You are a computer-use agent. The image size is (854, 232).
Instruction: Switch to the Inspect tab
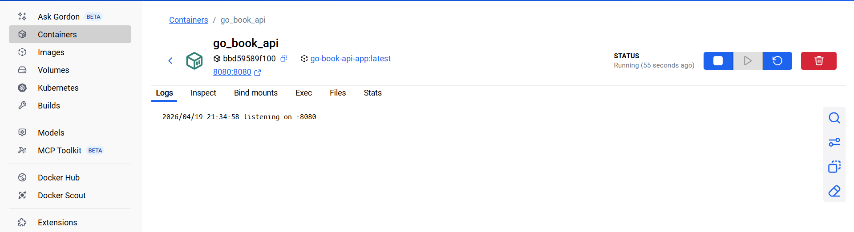click(203, 93)
